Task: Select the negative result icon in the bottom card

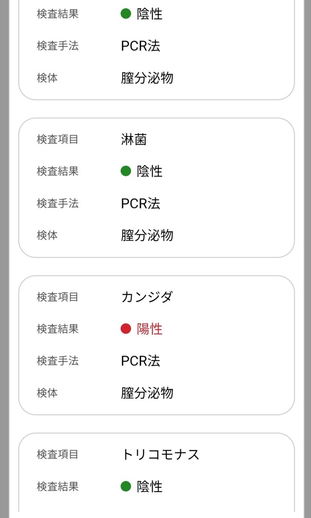Action: coord(125,487)
